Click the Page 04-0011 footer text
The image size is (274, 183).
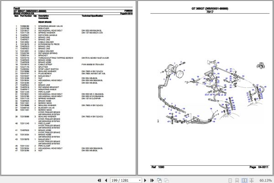point(259,167)
